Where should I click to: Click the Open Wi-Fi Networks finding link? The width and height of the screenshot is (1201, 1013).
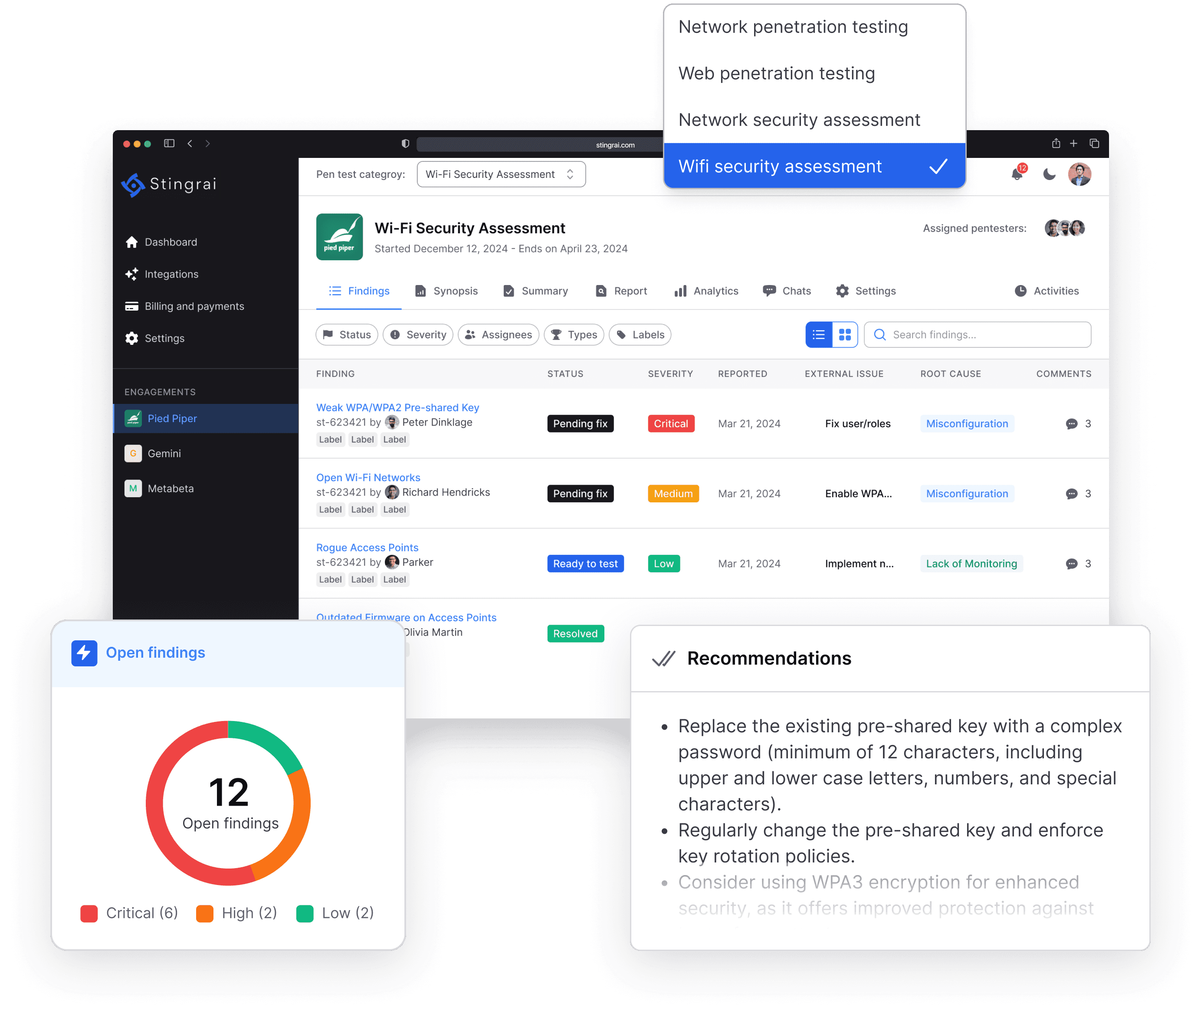click(x=369, y=476)
